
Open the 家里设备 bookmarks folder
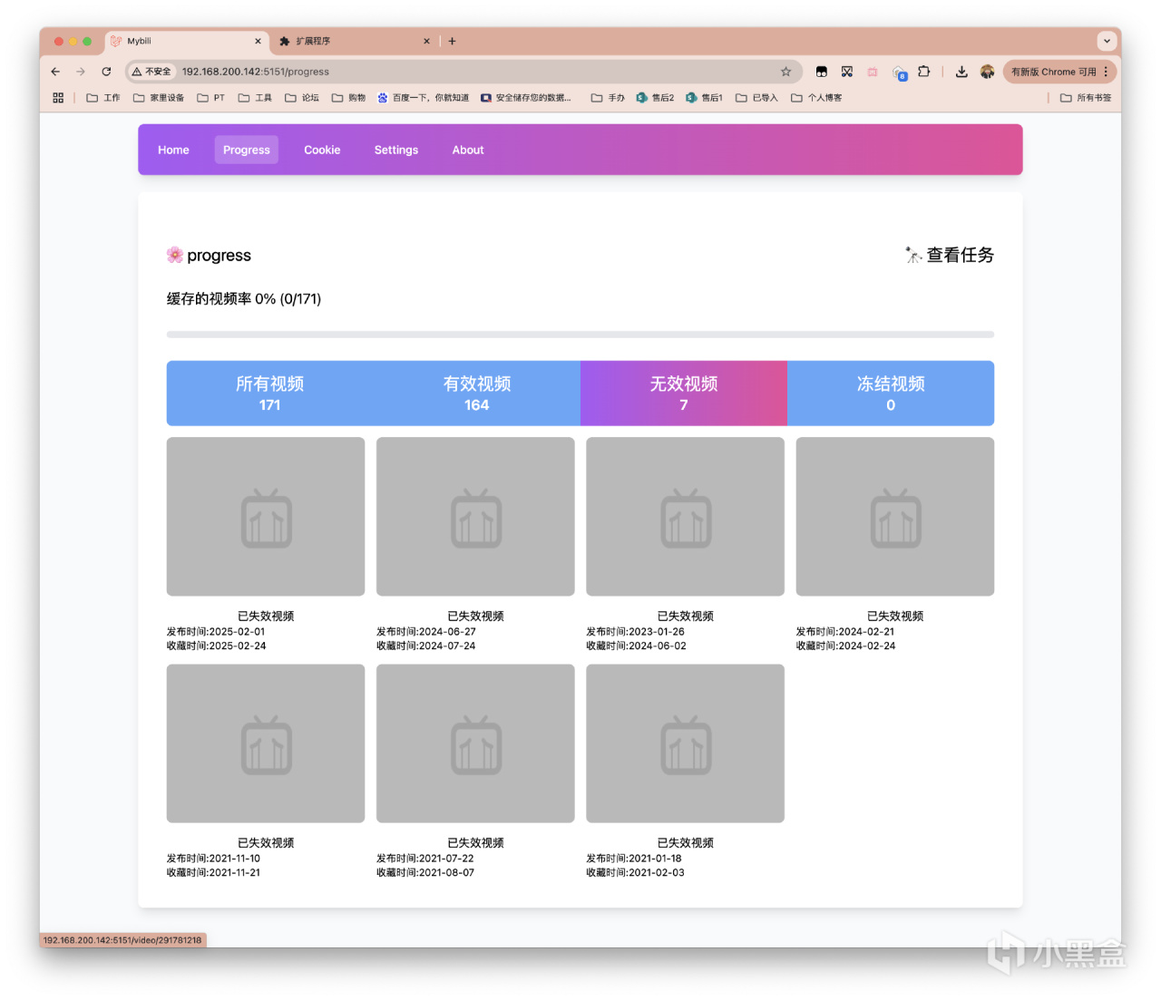tap(159, 98)
